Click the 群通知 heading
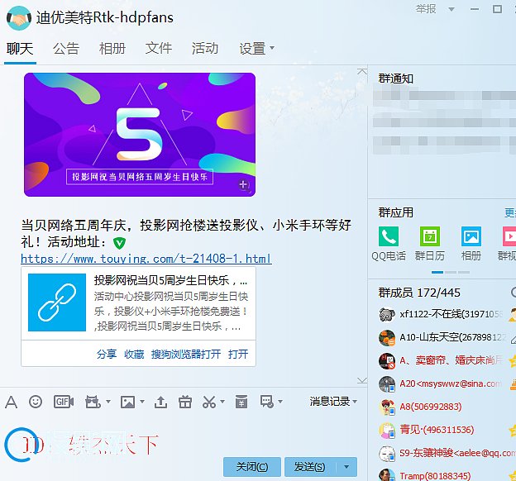The image size is (516, 481). (395, 79)
